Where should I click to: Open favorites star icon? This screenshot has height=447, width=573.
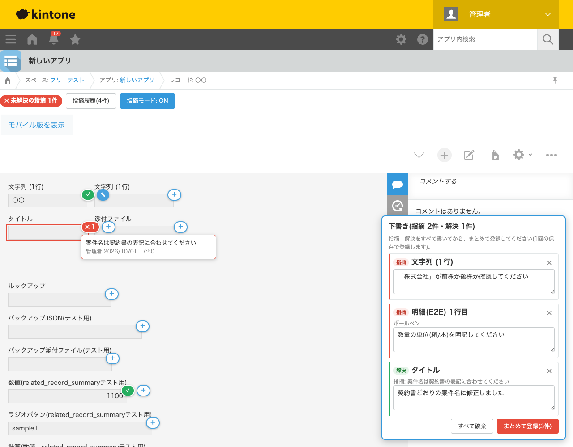click(75, 39)
